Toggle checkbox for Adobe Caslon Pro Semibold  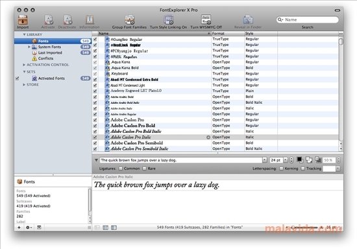pyautogui.click(x=95, y=143)
